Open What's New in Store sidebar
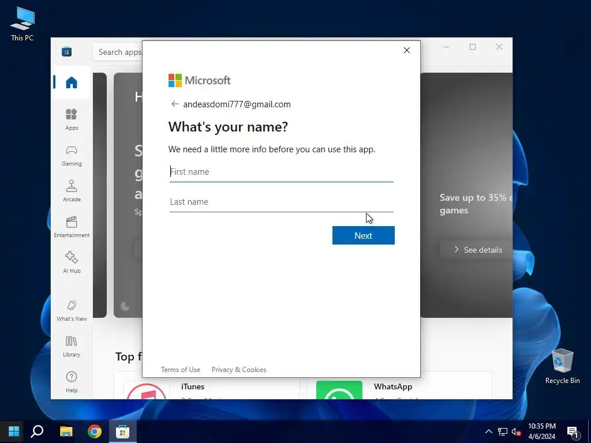 tap(72, 311)
